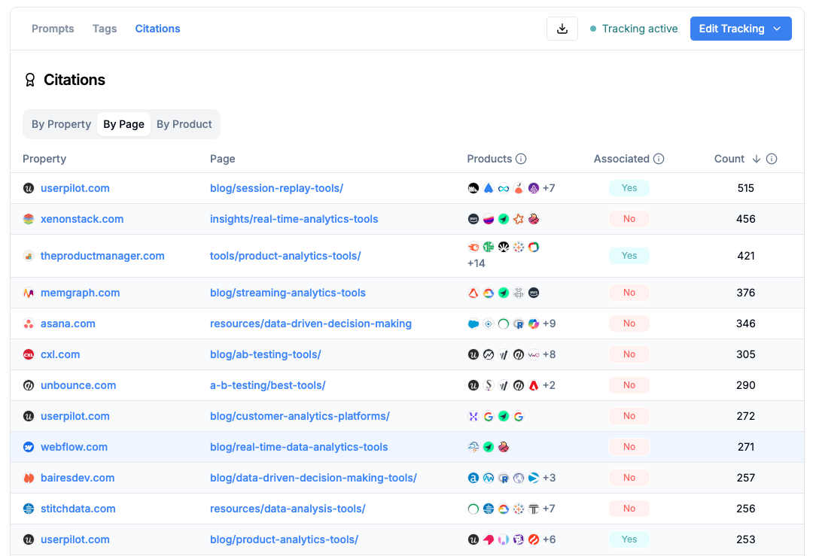Click the bairesdev.com favicon icon
813x556 pixels.
pos(29,478)
